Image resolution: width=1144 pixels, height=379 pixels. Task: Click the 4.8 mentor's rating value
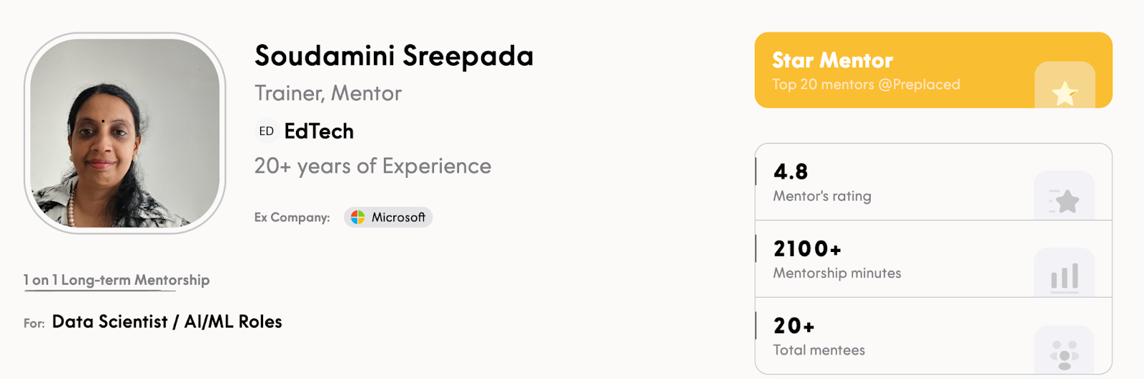point(791,171)
